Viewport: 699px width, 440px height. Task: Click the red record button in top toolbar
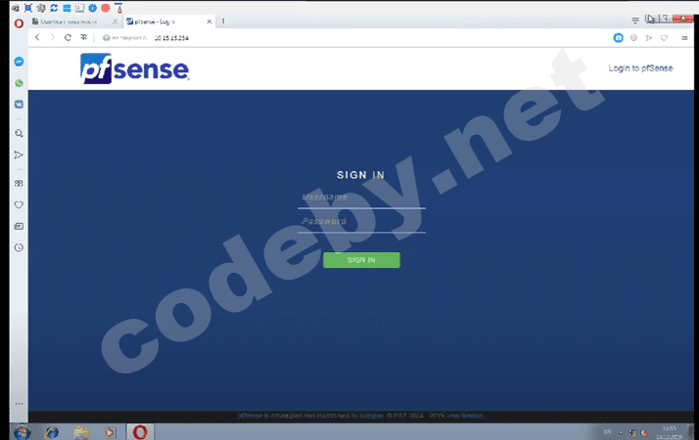[x=106, y=8]
